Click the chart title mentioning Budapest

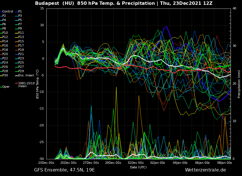coord(124,3)
